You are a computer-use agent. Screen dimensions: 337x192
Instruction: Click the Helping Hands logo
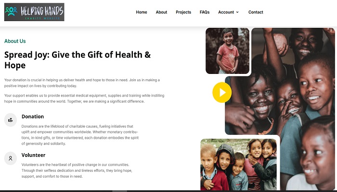tap(34, 12)
